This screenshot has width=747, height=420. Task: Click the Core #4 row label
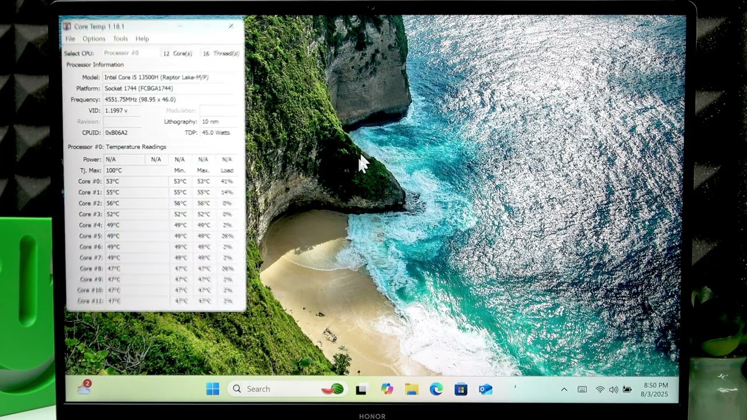tap(90, 225)
